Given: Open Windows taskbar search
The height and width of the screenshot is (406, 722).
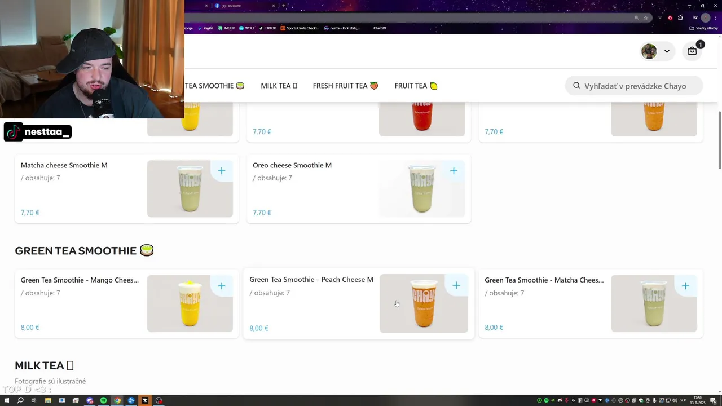Looking at the screenshot, I should point(20,400).
